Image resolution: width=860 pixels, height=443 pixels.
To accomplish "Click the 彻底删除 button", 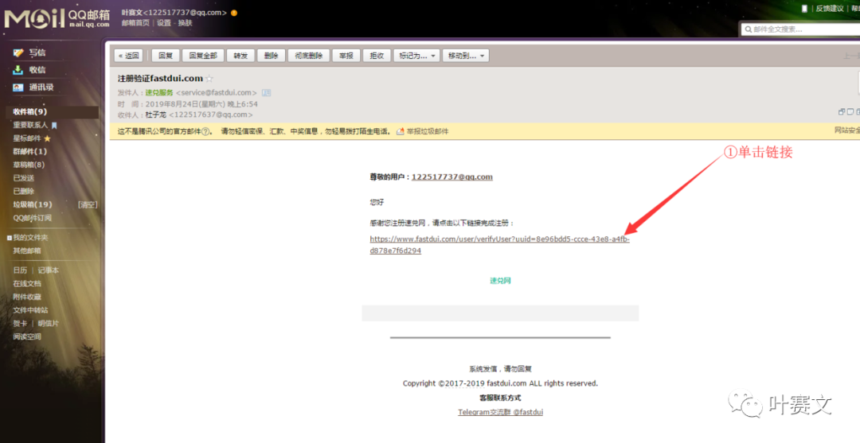I will (x=307, y=56).
